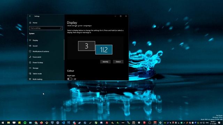Click the Display page heading
This screenshot has height=125, width=223.
point(72,23)
